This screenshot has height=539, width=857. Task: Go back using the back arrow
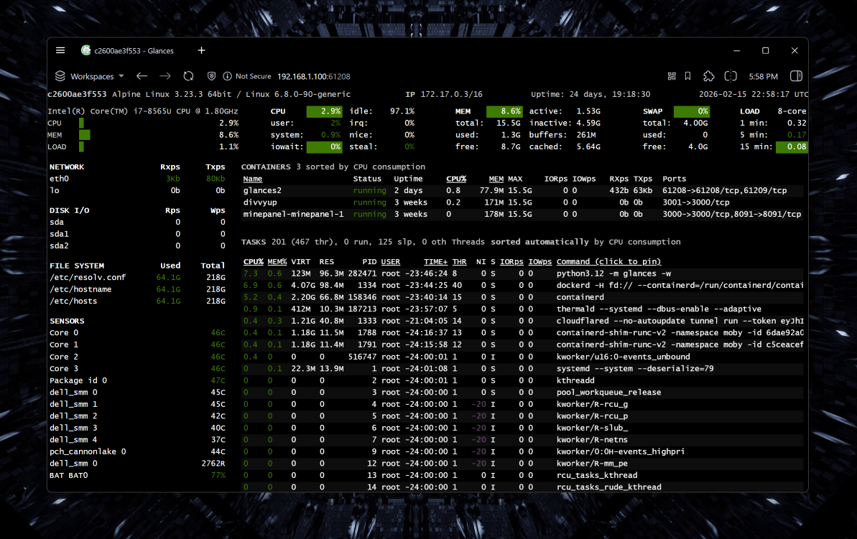[x=142, y=75]
